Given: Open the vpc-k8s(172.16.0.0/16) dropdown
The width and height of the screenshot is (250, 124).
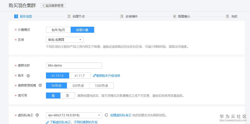Looking at the screenshot, I should (74, 115).
